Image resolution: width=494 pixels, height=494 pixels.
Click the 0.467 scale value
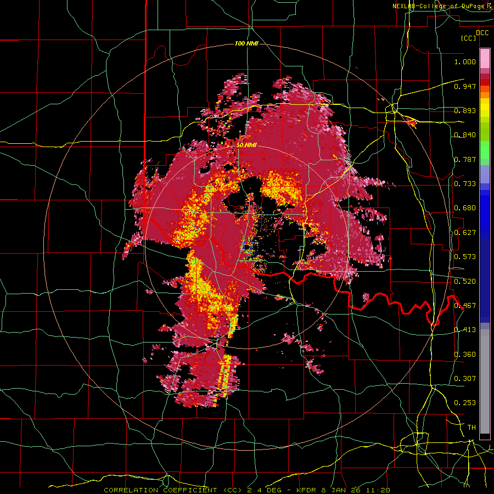click(x=465, y=306)
